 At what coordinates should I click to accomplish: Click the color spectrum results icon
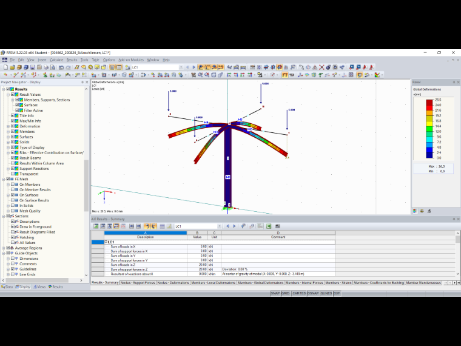tap(377, 75)
